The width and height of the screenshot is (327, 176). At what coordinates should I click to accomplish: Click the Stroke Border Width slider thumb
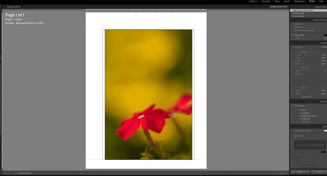(x=303, y=38)
